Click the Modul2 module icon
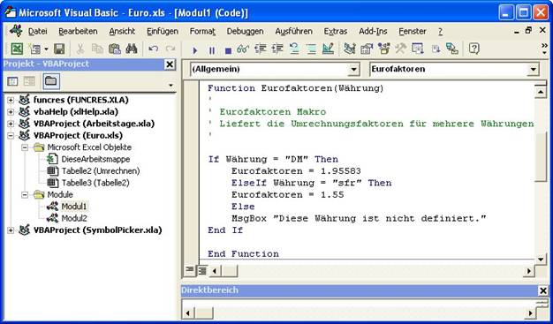Screen dimensions: 553x324 [x=52, y=218]
